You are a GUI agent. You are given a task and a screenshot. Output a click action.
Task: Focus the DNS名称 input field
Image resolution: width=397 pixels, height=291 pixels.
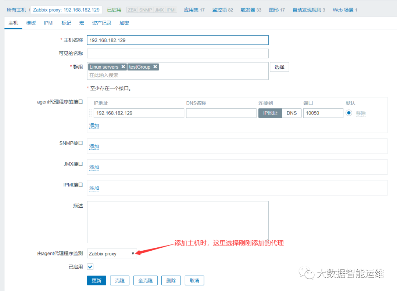point(221,113)
